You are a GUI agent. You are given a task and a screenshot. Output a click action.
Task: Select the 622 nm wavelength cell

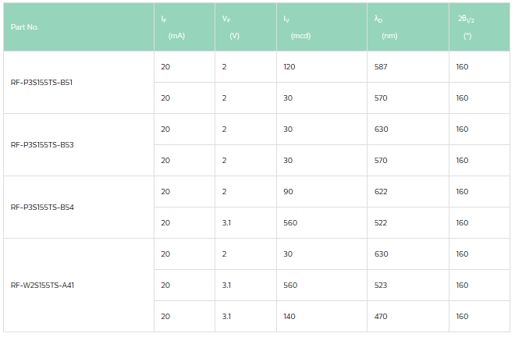pyautogui.click(x=381, y=192)
